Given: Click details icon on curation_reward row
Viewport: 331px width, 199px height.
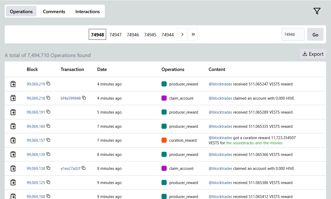Looking at the screenshot, I should click(13, 140).
